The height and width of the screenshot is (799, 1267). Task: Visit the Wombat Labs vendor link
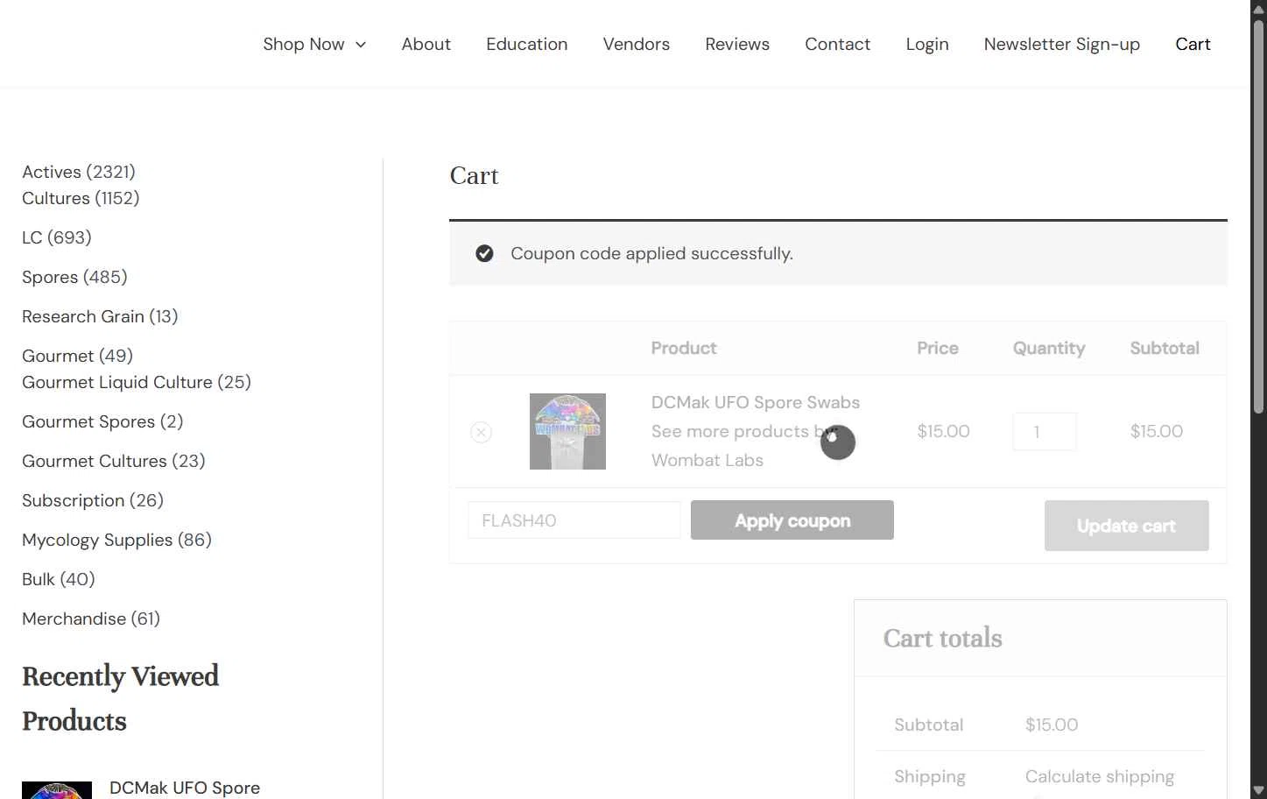707,460
